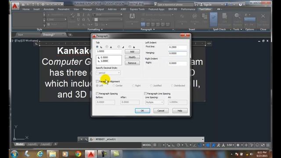Enable the Paragraph Line Spacing checkbox

click(145, 93)
